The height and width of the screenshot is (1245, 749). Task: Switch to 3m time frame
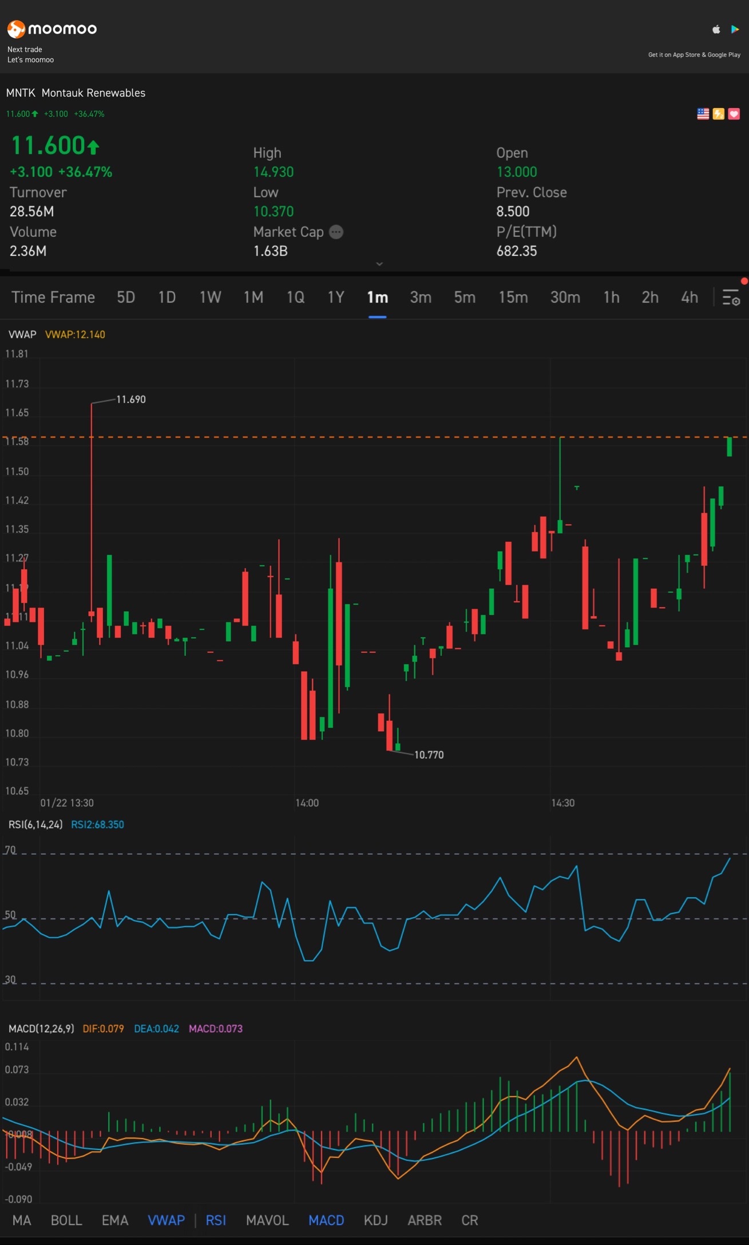pos(421,298)
